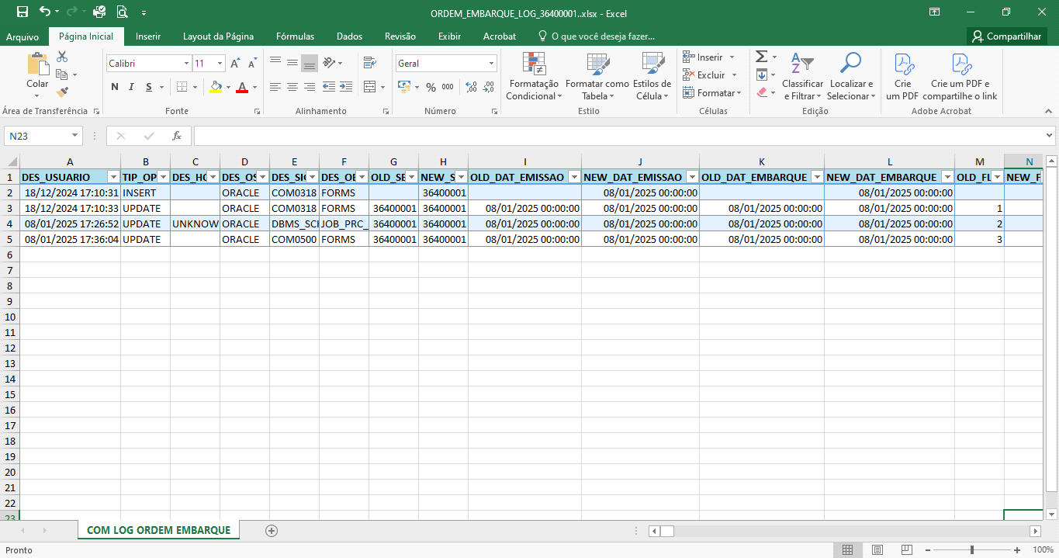Open the font size 11 dropdown
1059x558 pixels.
(x=220, y=64)
